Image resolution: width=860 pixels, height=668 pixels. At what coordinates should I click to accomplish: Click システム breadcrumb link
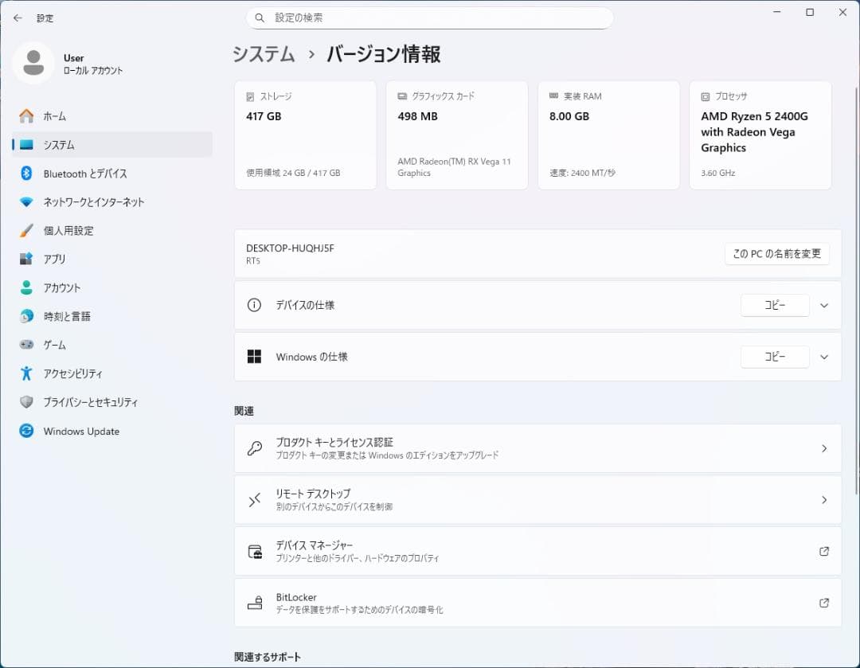point(264,54)
